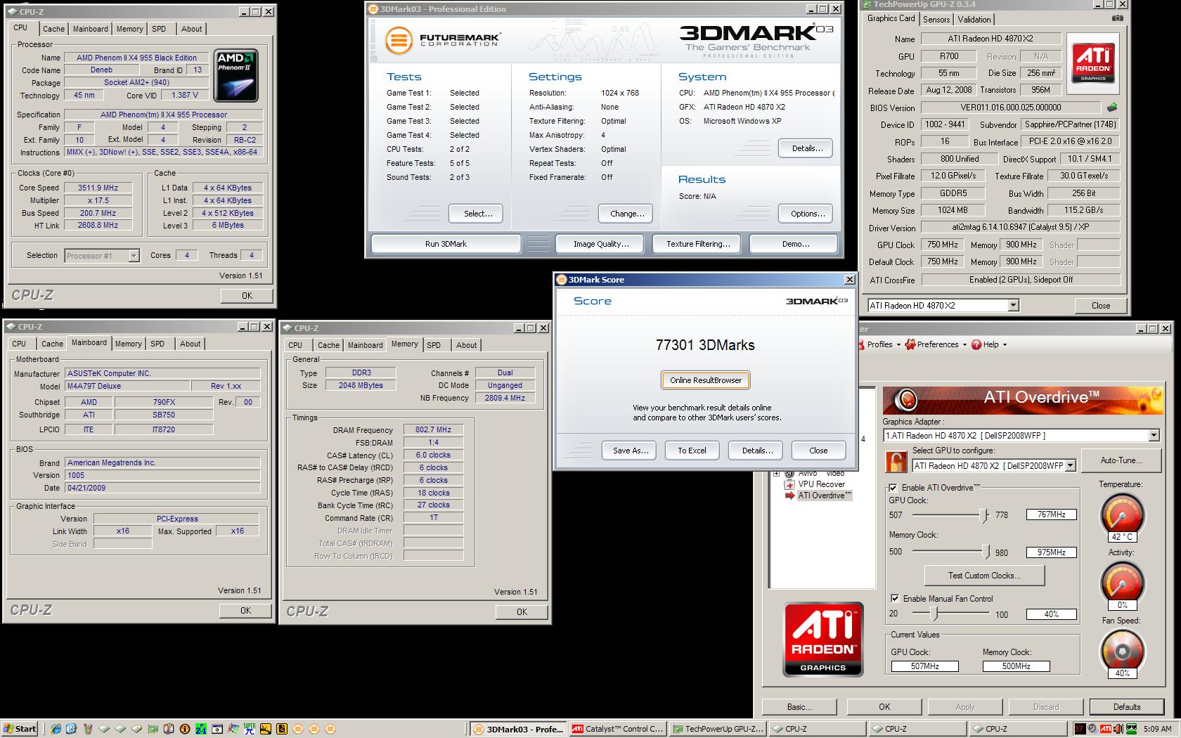The image size is (1181, 738).
Task: Click To Excel button
Action: click(692, 451)
